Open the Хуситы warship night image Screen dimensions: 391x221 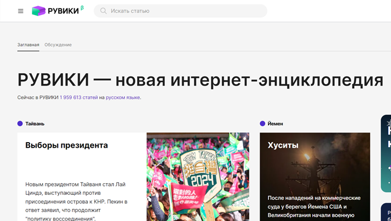(x=315, y=177)
